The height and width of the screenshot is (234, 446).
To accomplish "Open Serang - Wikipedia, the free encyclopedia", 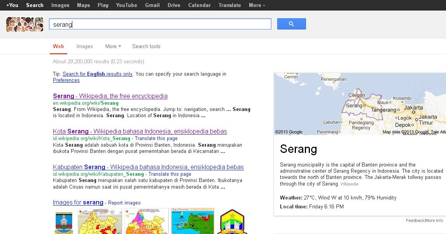I will [x=110, y=96].
